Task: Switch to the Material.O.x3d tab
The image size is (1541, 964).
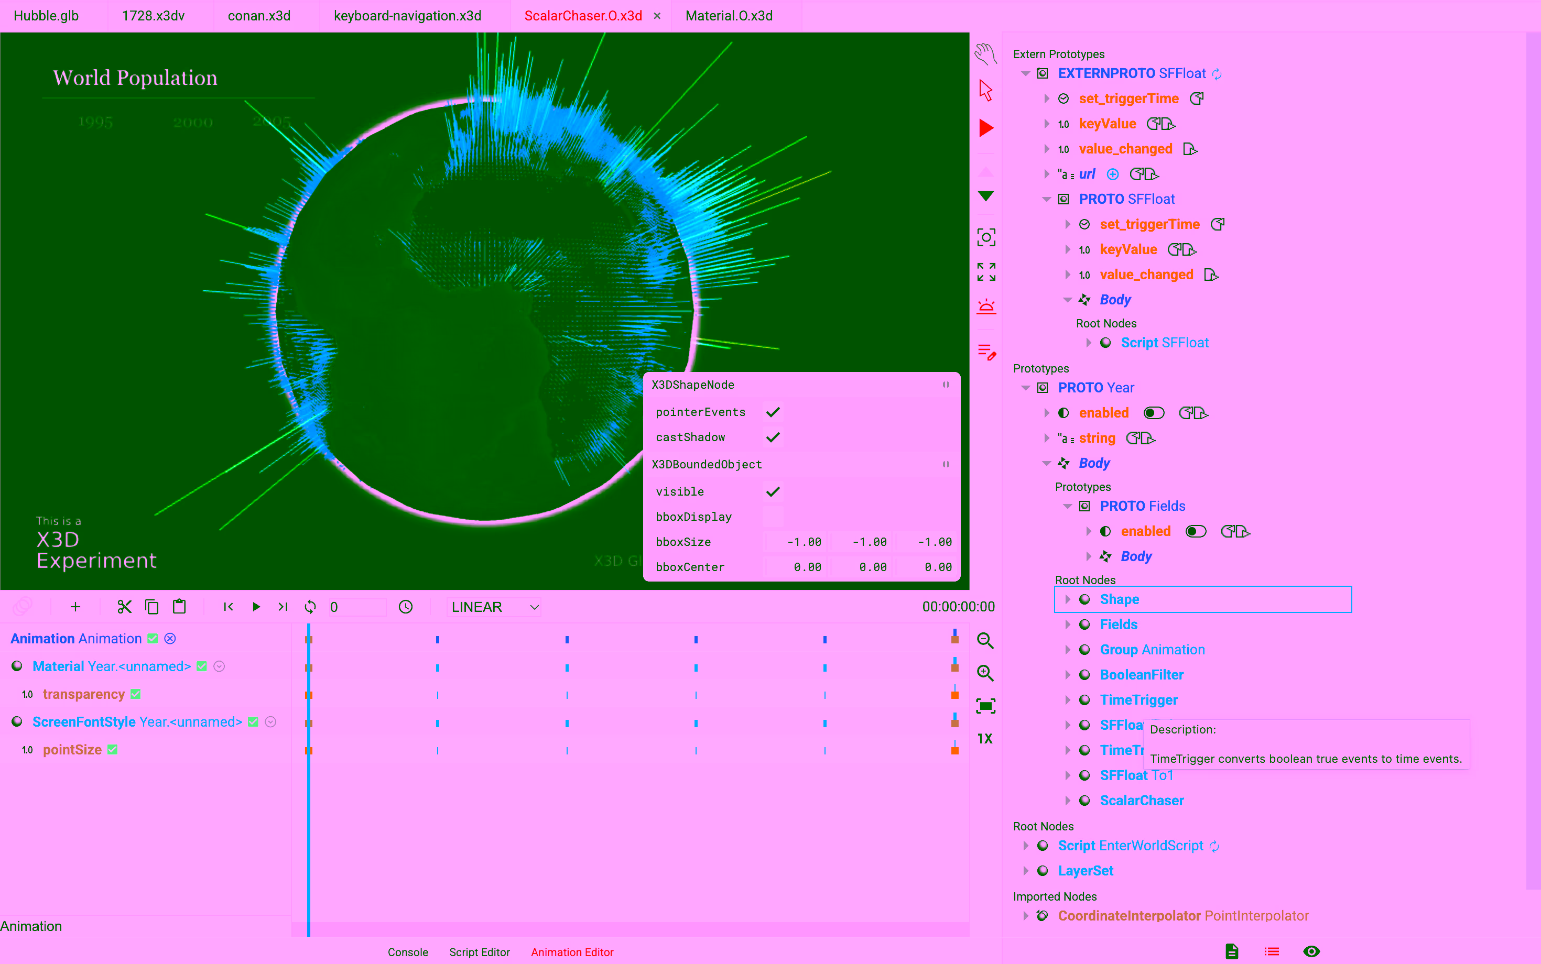Action: [x=729, y=16]
